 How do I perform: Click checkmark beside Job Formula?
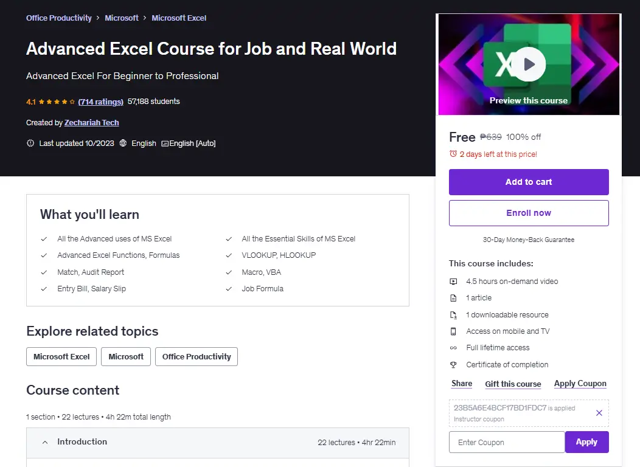(x=229, y=289)
